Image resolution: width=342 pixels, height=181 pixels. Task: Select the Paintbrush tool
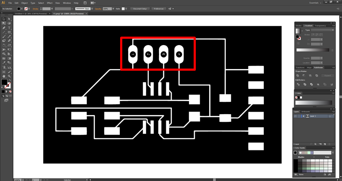pyautogui.click(x=4, y=37)
